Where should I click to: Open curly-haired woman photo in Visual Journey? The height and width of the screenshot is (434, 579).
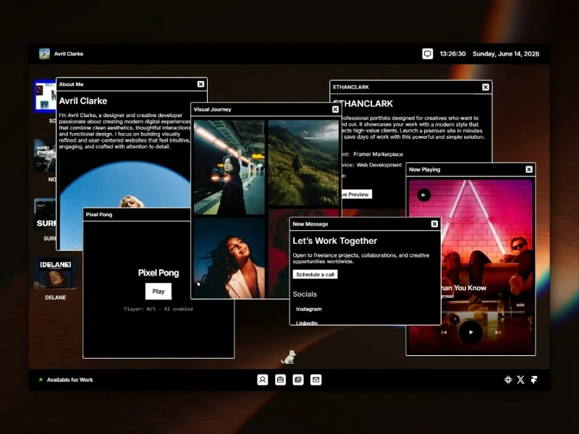tap(229, 258)
